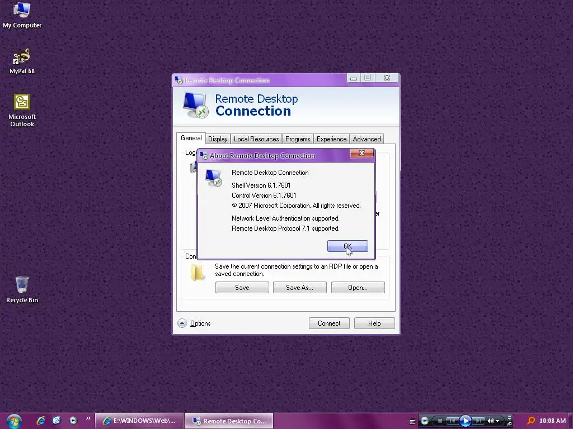Close the About Remote Desktop Connection dialog

(362, 153)
